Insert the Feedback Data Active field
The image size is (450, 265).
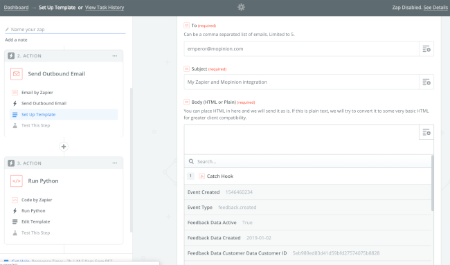(307, 223)
